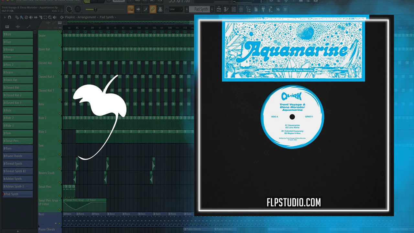
Task: Click the shopping cart icon
Action: coord(285,9)
